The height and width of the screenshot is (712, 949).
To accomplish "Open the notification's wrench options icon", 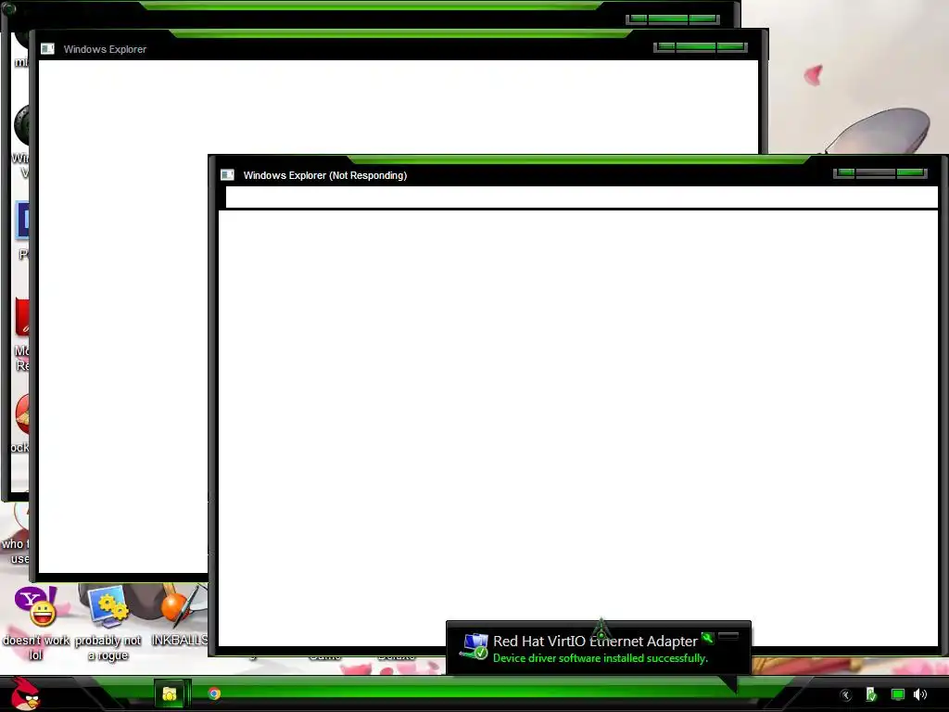I will [x=707, y=638].
